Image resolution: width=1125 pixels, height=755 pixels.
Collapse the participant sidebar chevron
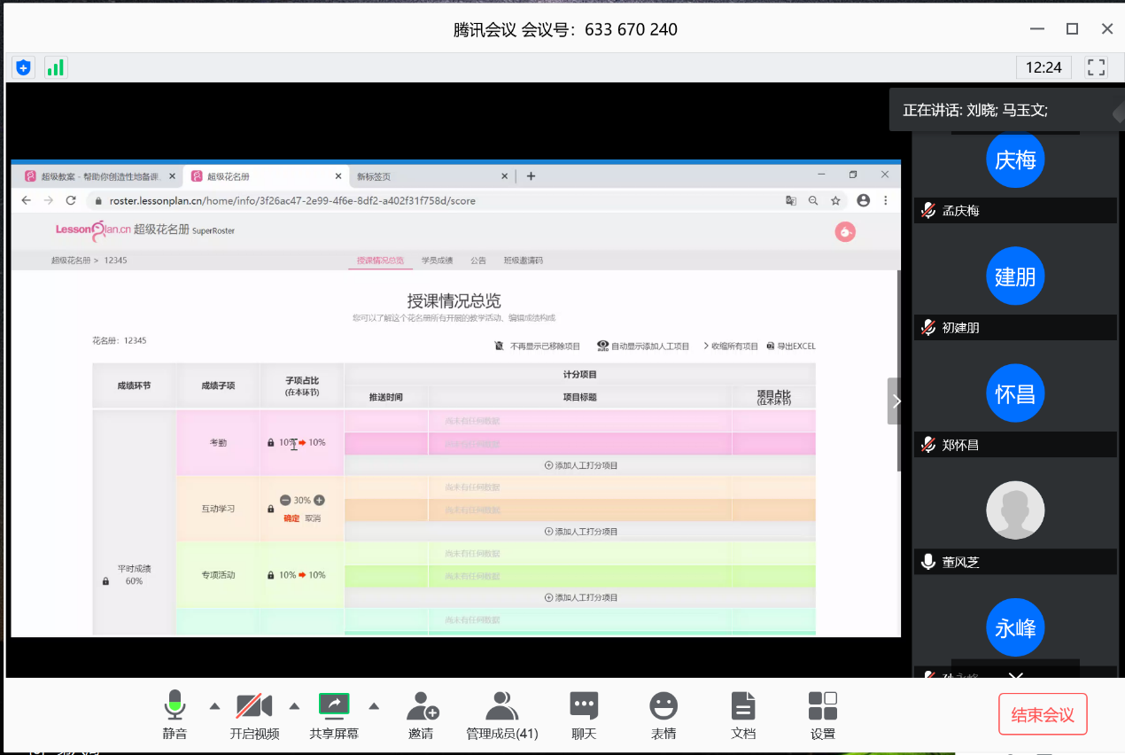click(x=896, y=401)
